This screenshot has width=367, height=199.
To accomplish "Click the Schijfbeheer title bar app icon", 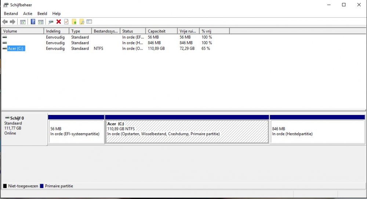I will (x=6, y=5).
